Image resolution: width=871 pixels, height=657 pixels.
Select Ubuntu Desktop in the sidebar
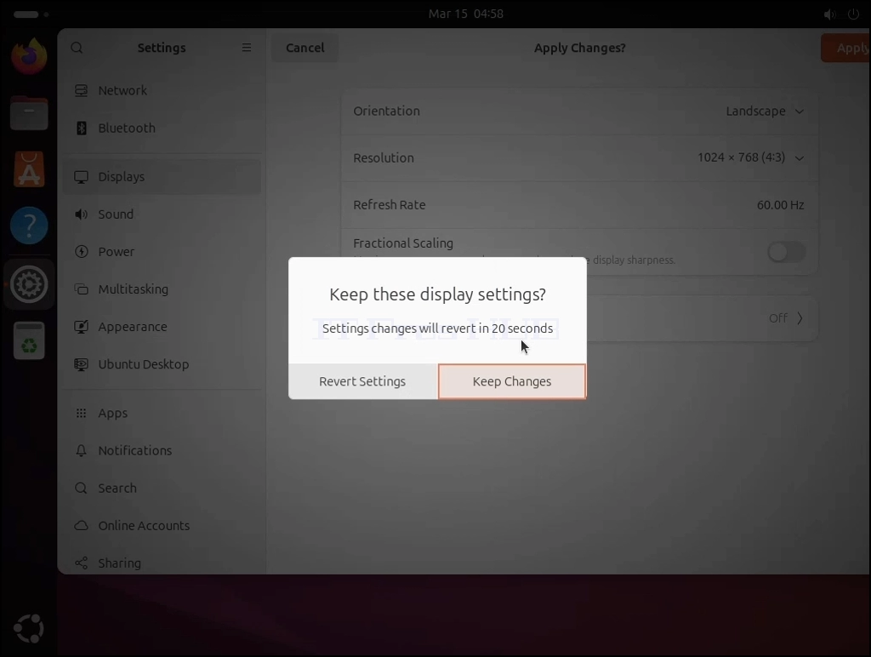(162, 364)
